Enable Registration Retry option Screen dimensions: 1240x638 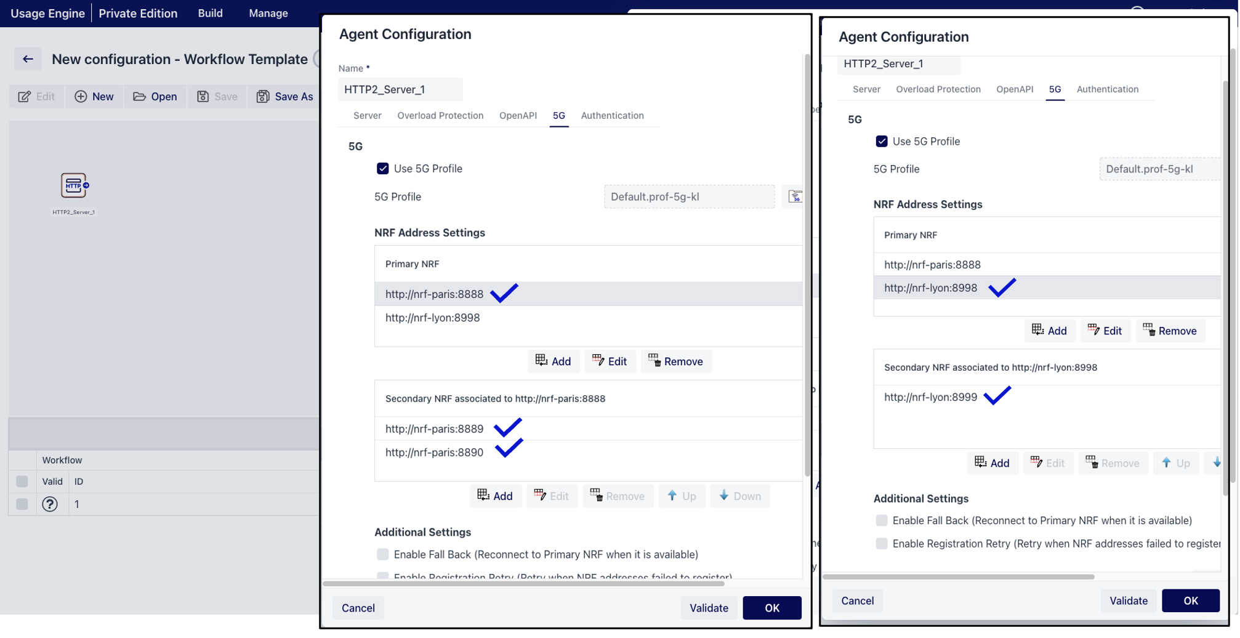382,576
